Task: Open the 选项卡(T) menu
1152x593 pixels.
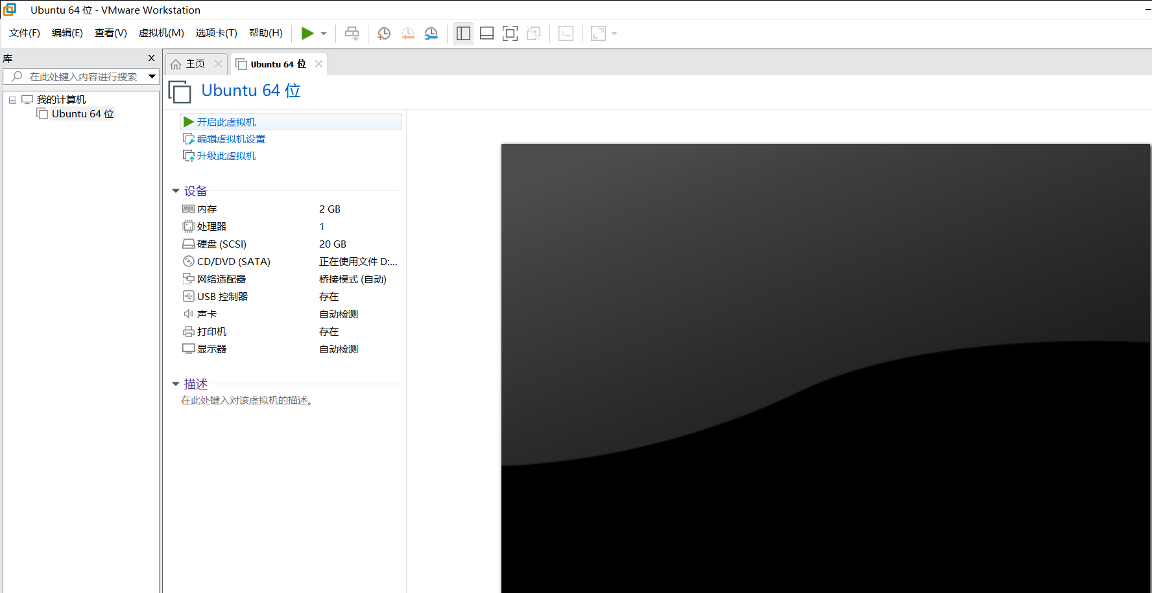Action: coord(217,33)
